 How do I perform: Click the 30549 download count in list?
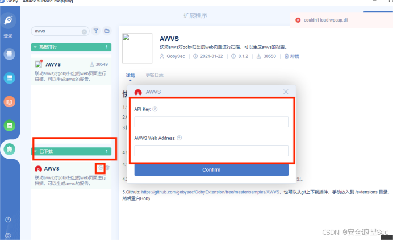(102, 64)
